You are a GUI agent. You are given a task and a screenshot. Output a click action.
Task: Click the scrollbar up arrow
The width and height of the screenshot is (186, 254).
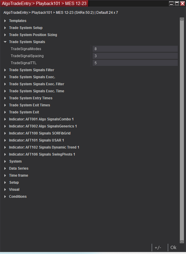[x=182, y=19]
